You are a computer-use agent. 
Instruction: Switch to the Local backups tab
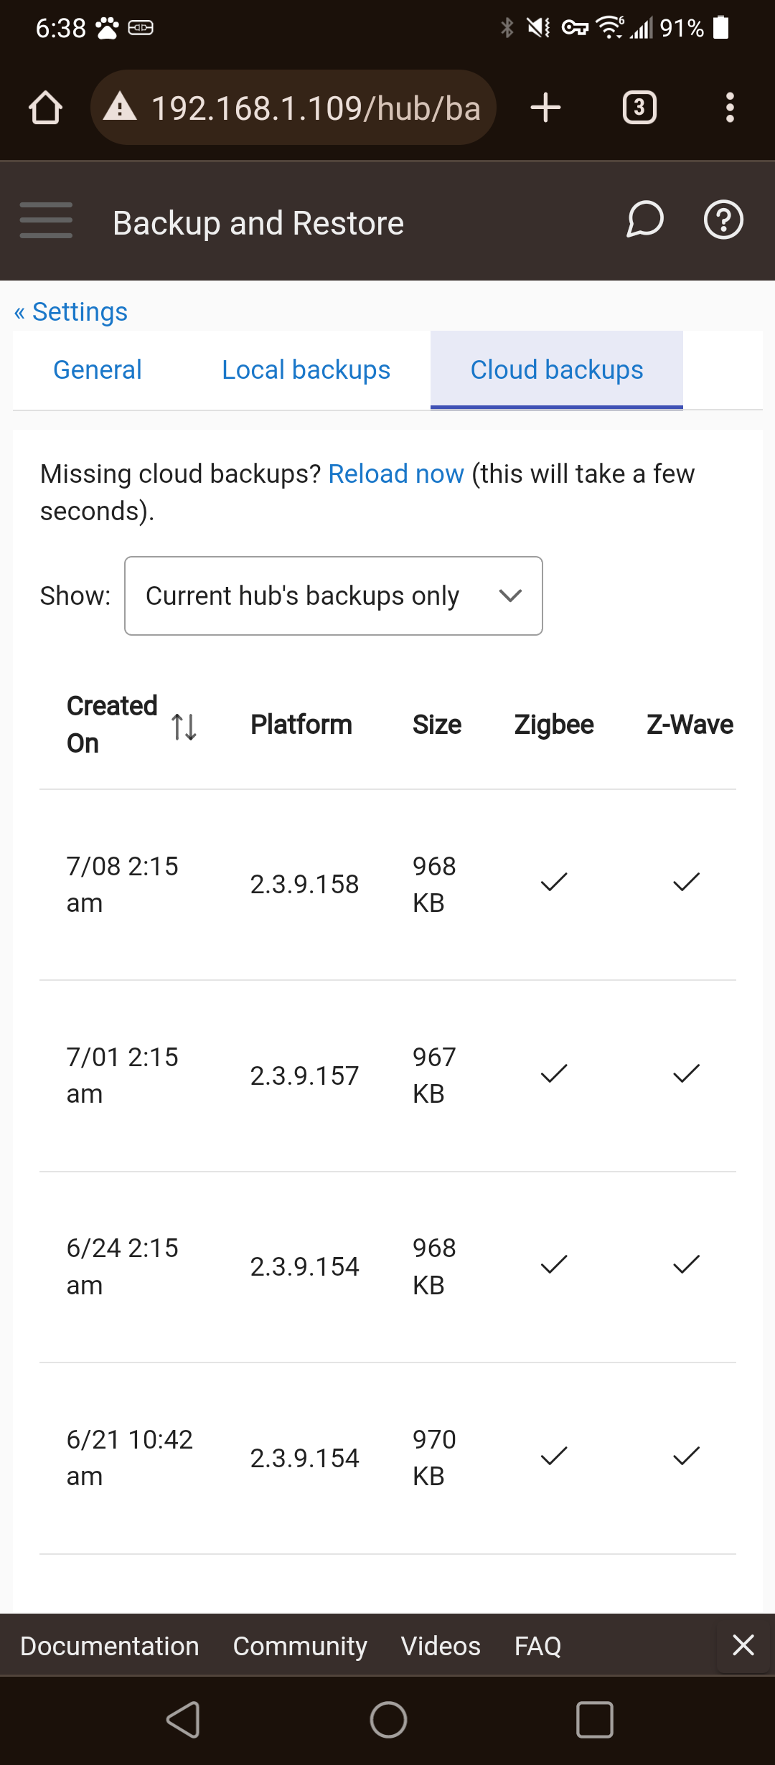click(306, 370)
